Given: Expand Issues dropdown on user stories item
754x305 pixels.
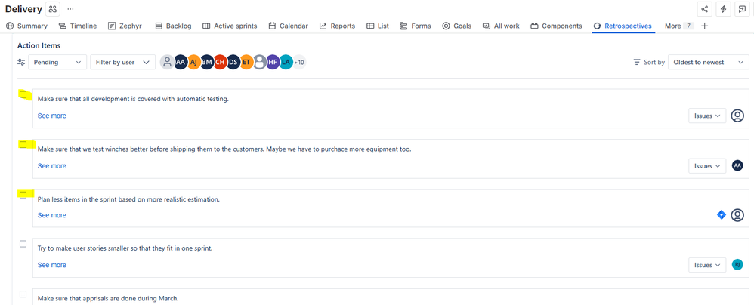Looking at the screenshot, I should click(x=707, y=265).
